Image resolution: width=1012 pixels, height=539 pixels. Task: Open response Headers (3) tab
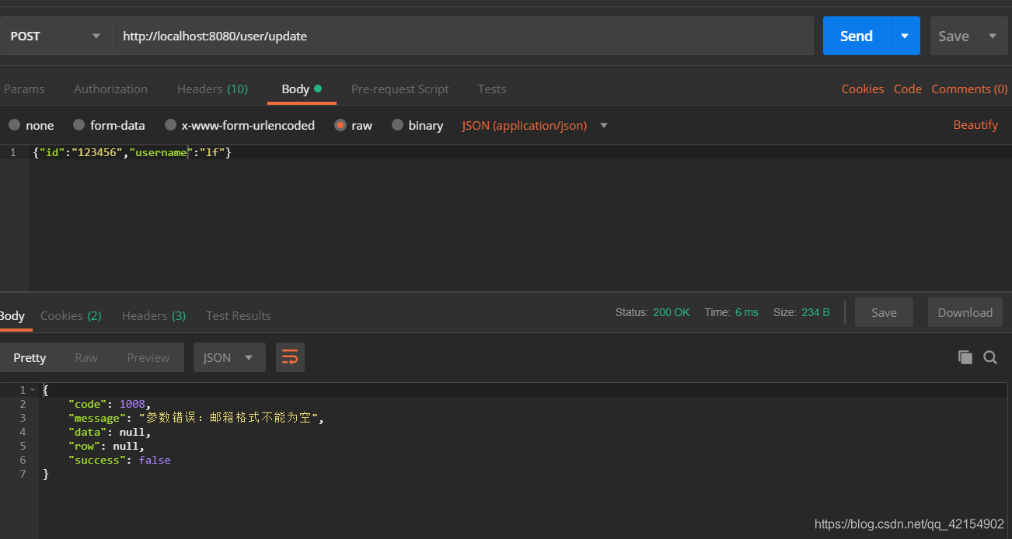(154, 315)
